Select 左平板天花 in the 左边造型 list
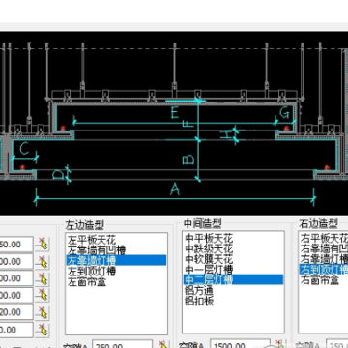This screenshot has height=348, width=348. click(x=92, y=240)
